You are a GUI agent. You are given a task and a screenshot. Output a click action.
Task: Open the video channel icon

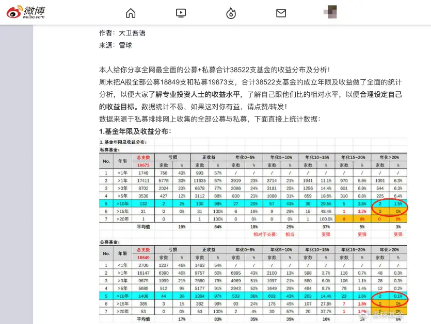[x=181, y=13]
